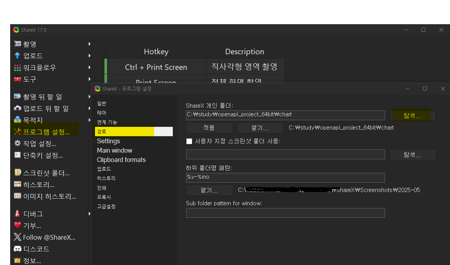
Task: Click Sub folder pattern for window field
Action: [x=285, y=213]
